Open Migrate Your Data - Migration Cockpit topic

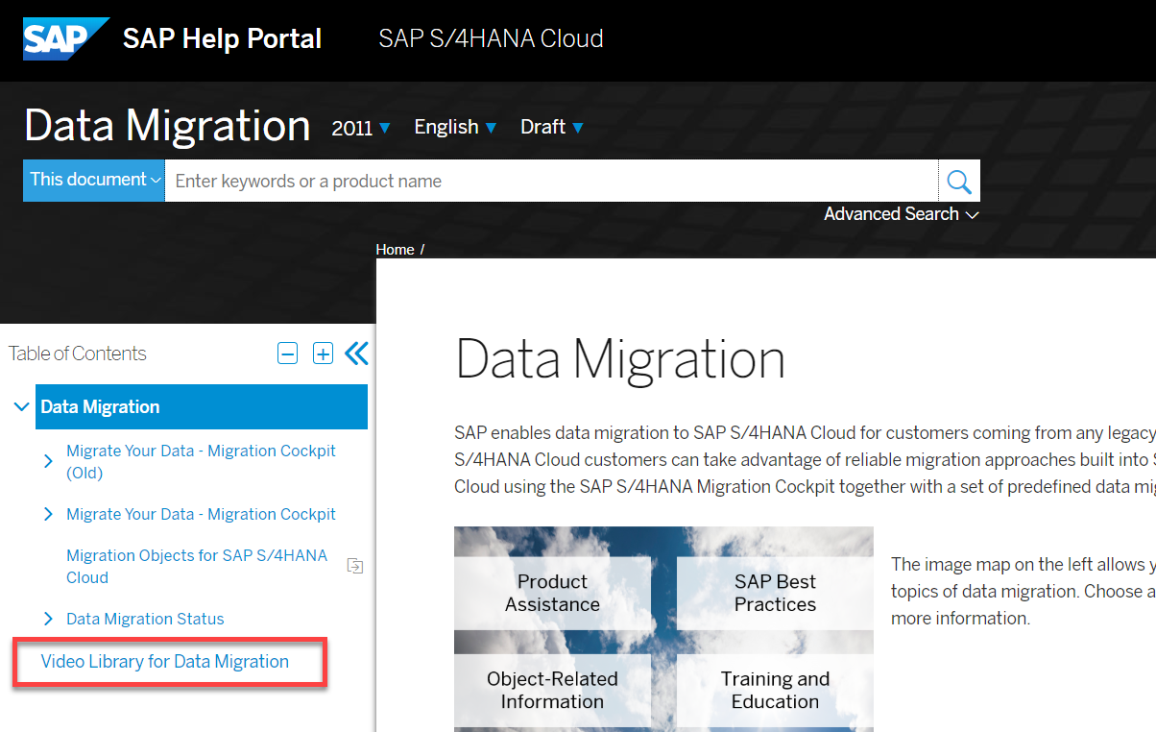coord(201,515)
